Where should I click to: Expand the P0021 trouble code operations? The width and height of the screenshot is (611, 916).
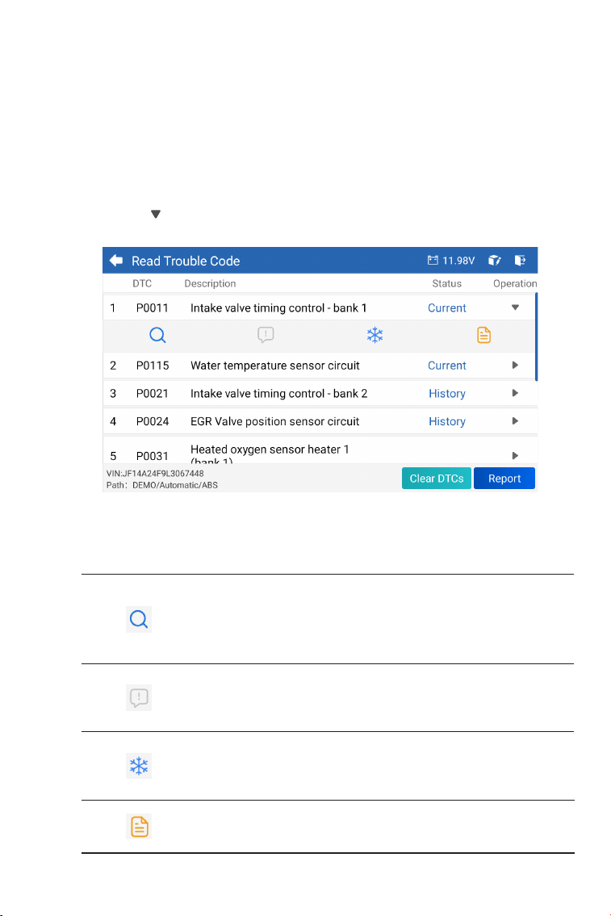pos(515,393)
